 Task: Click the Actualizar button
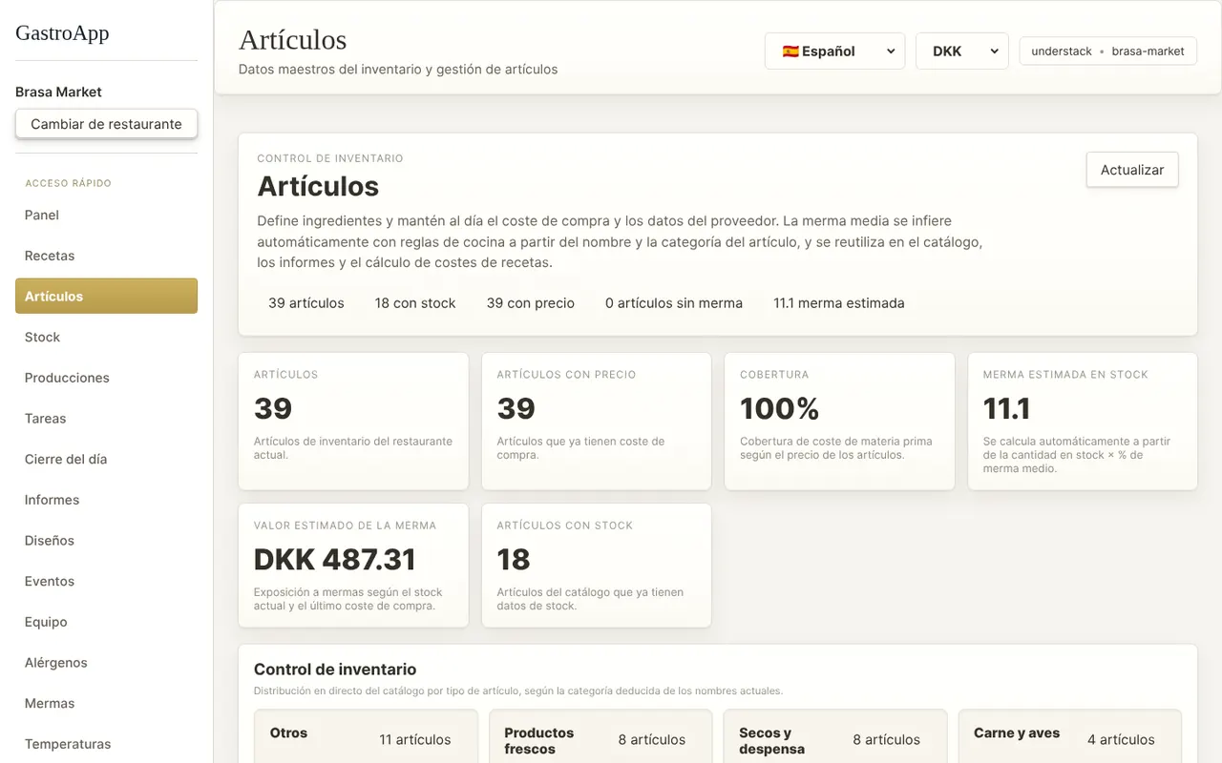(x=1132, y=170)
